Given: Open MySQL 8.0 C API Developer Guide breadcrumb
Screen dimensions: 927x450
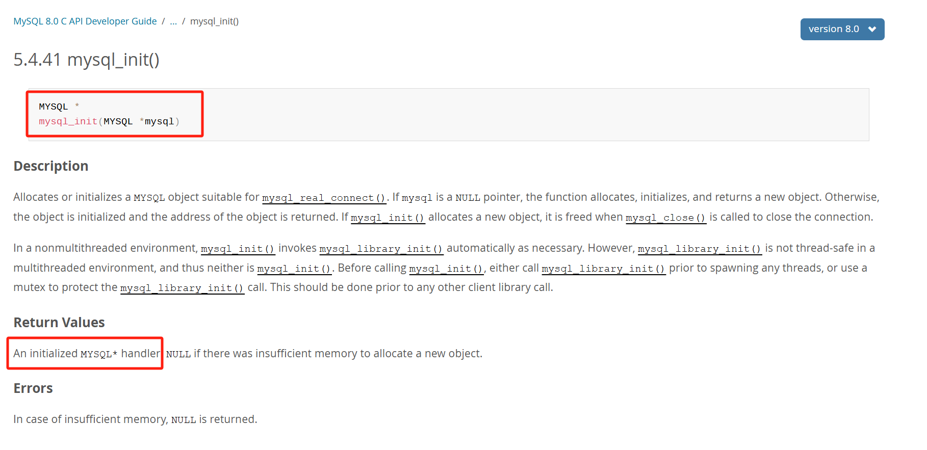Looking at the screenshot, I should pos(85,21).
